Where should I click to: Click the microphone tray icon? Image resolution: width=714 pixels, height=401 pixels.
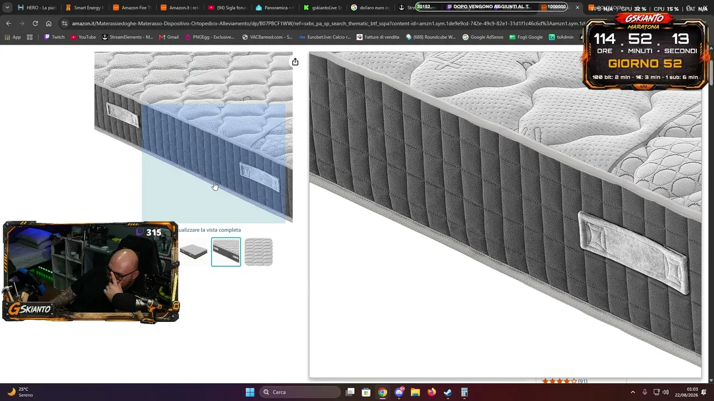coord(645,392)
